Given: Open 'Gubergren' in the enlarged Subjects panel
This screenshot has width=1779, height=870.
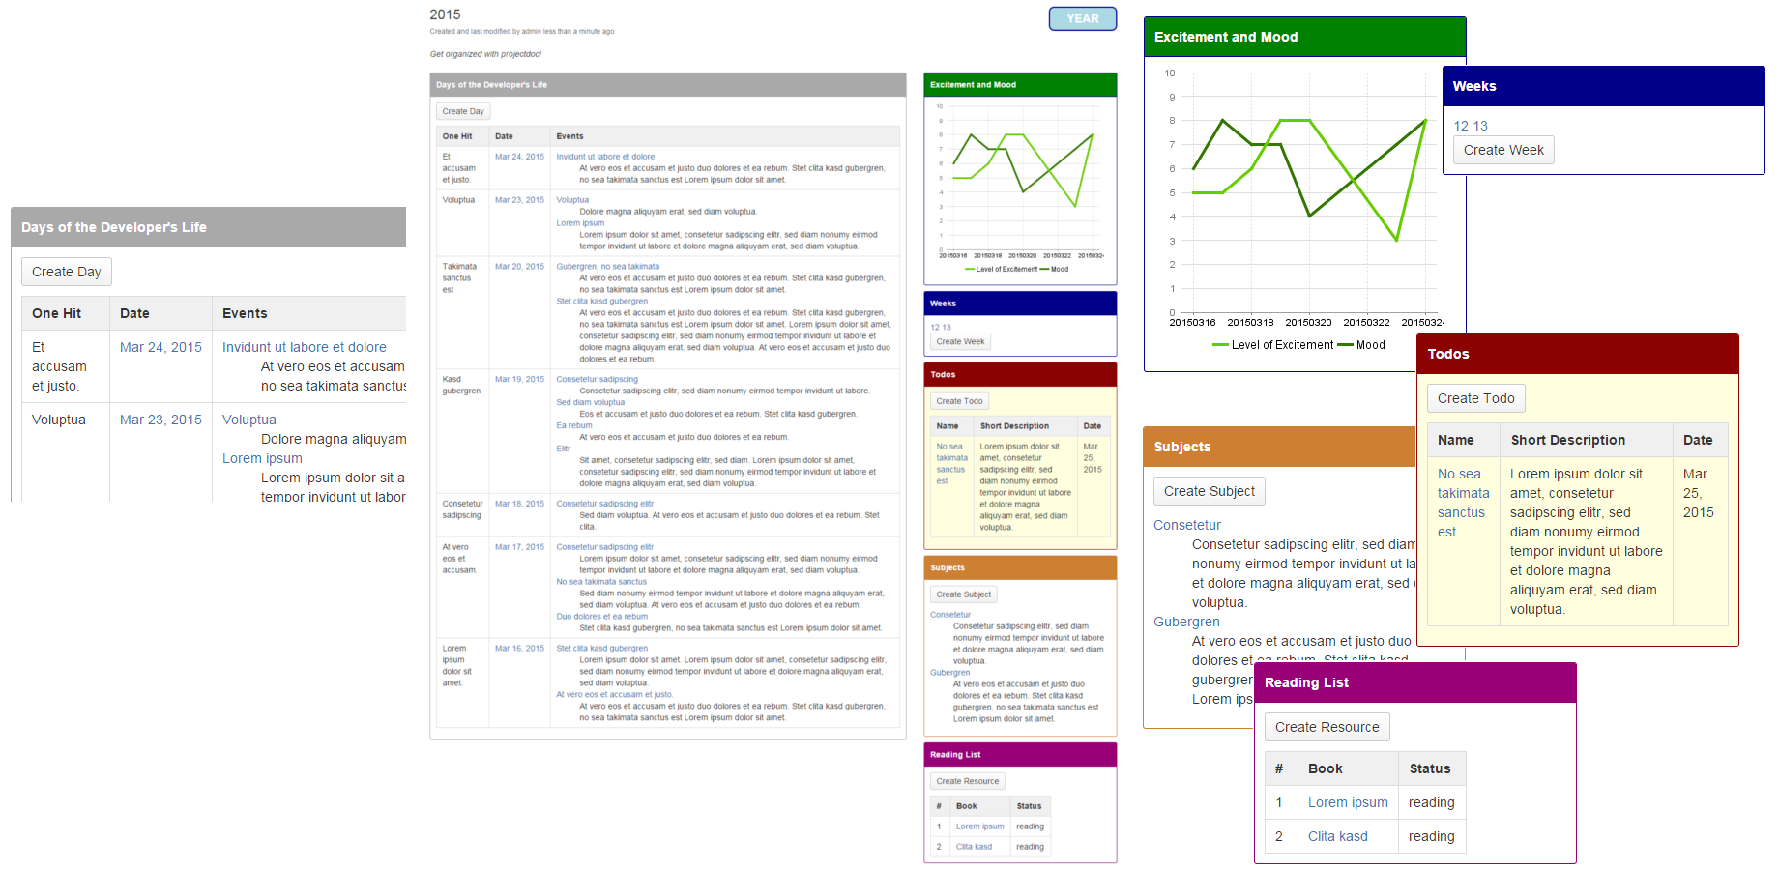Looking at the screenshot, I should (1186, 622).
